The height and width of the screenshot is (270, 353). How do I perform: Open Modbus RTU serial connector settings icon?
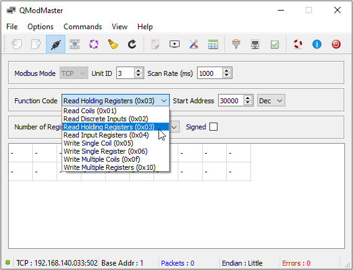[236, 44]
